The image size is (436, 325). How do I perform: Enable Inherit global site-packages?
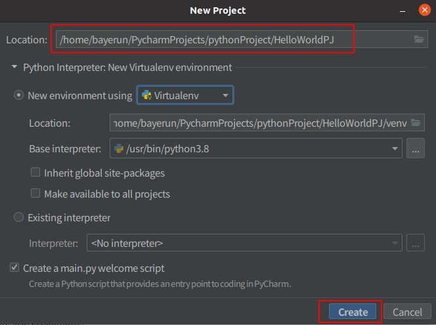point(36,173)
